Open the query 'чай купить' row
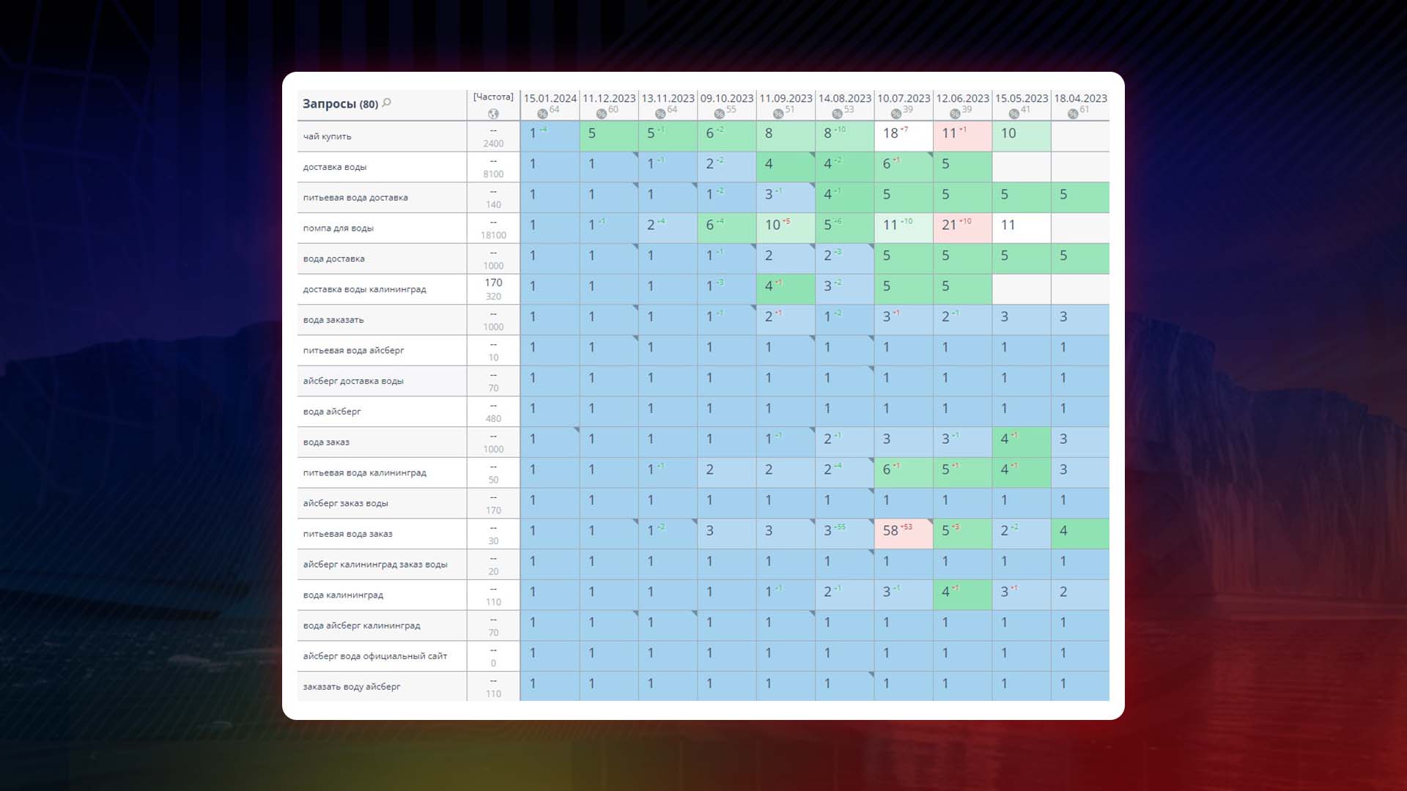The width and height of the screenshot is (1407, 791). click(x=328, y=136)
